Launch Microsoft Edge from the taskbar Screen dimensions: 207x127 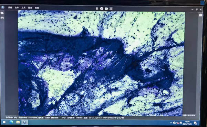11,122
